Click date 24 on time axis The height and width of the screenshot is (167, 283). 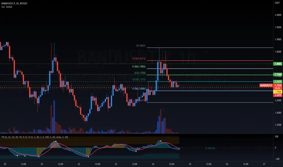(153, 164)
